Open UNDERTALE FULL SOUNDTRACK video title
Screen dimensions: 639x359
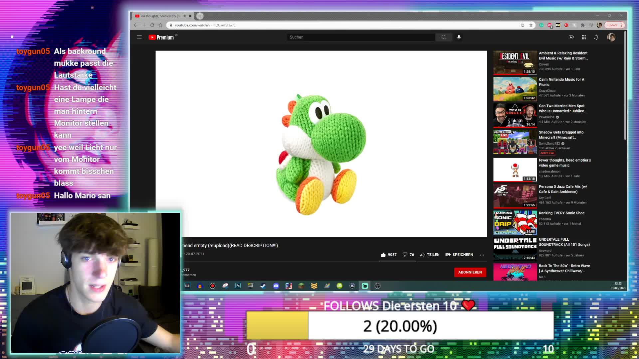click(x=564, y=242)
